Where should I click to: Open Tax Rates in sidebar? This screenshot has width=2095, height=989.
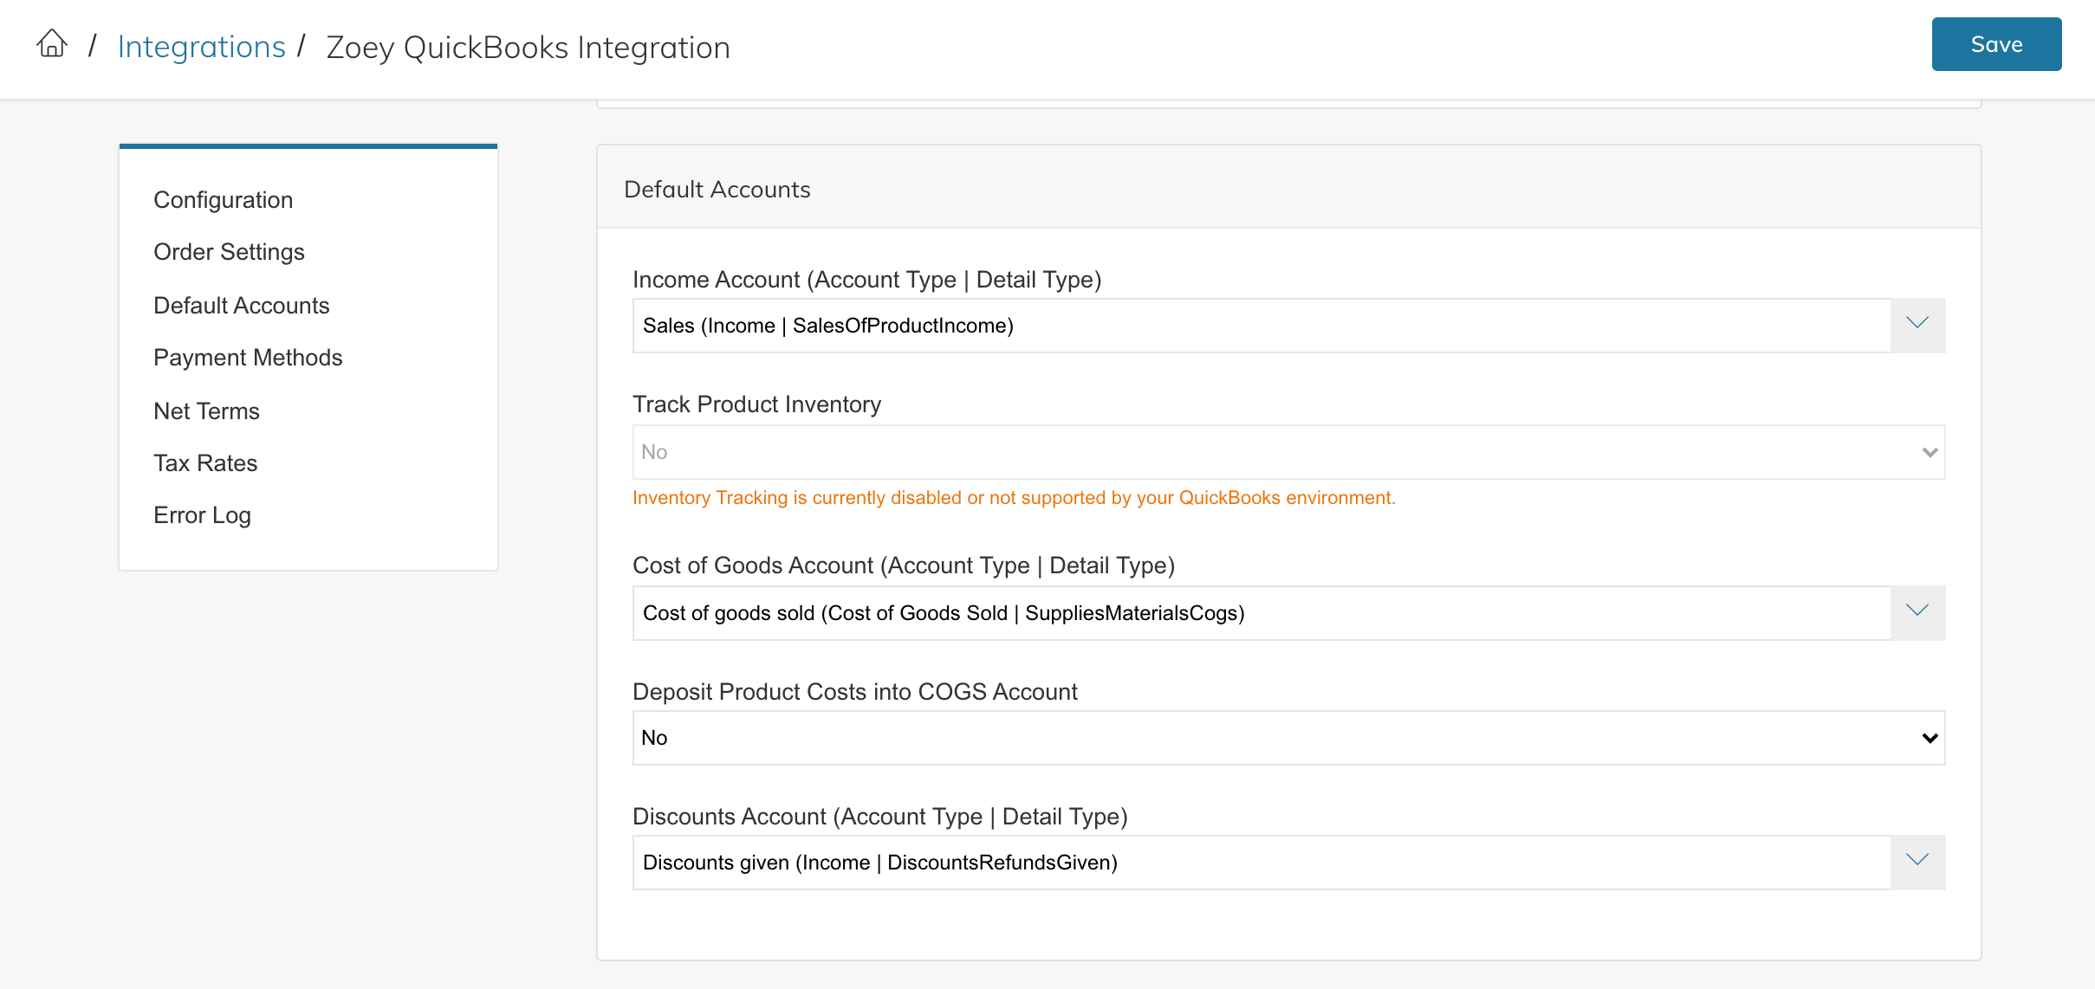pyautogui.click(x=205, y=463)
